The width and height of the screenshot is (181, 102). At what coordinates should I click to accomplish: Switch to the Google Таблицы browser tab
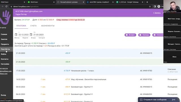coord(129,2)
